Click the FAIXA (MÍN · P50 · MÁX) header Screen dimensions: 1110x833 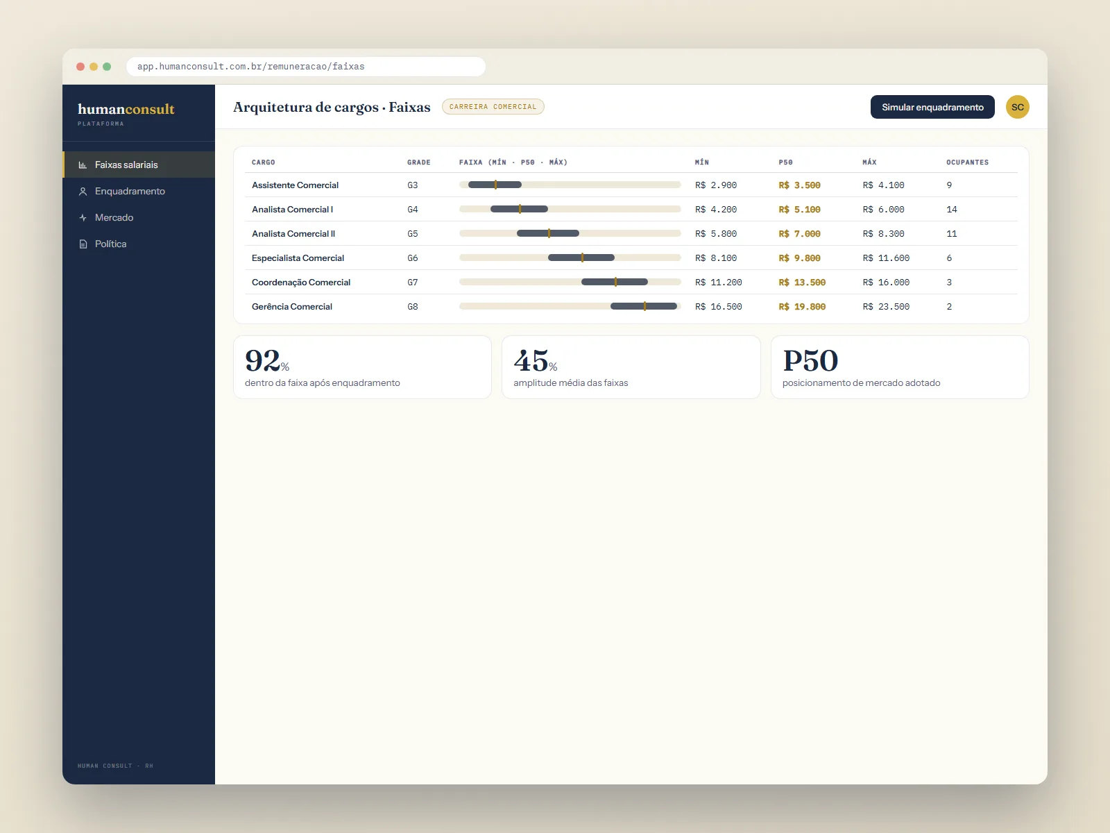pyautogui.click(x=513, y=162)
